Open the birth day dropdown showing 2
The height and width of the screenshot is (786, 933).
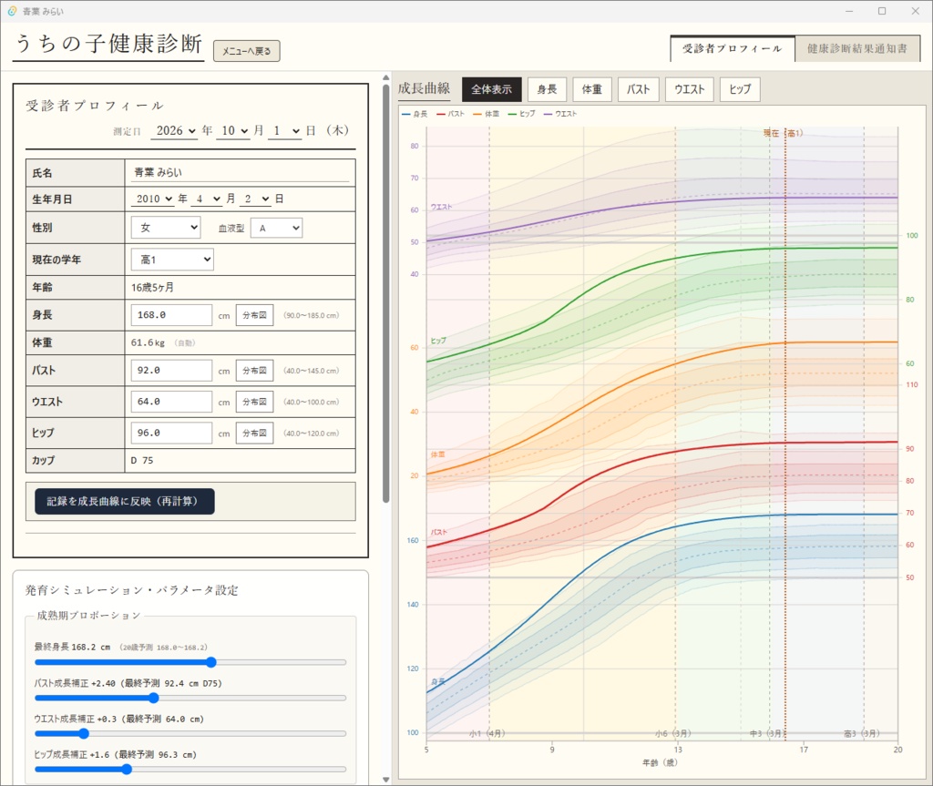coord(256,199)
